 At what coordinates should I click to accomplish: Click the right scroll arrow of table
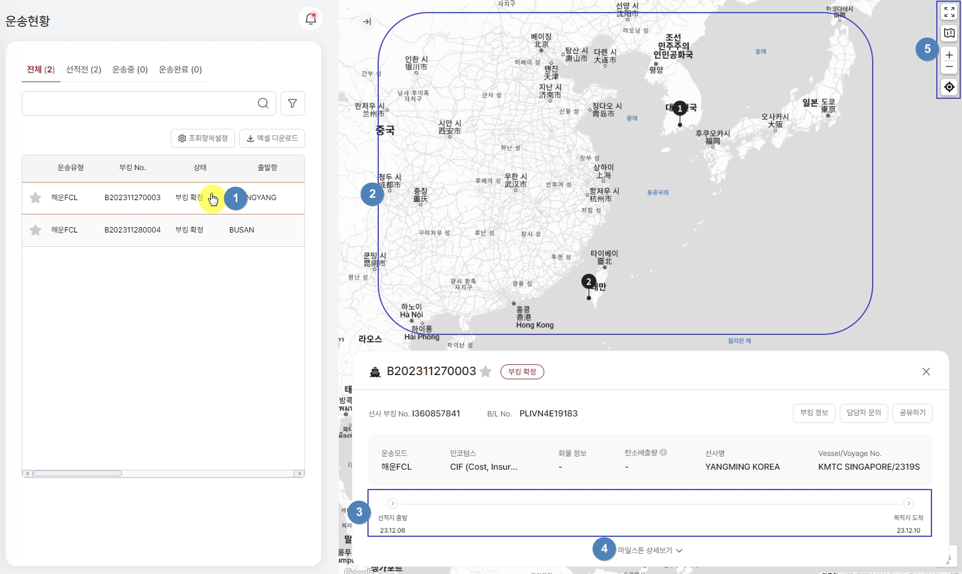click(299, 473)
